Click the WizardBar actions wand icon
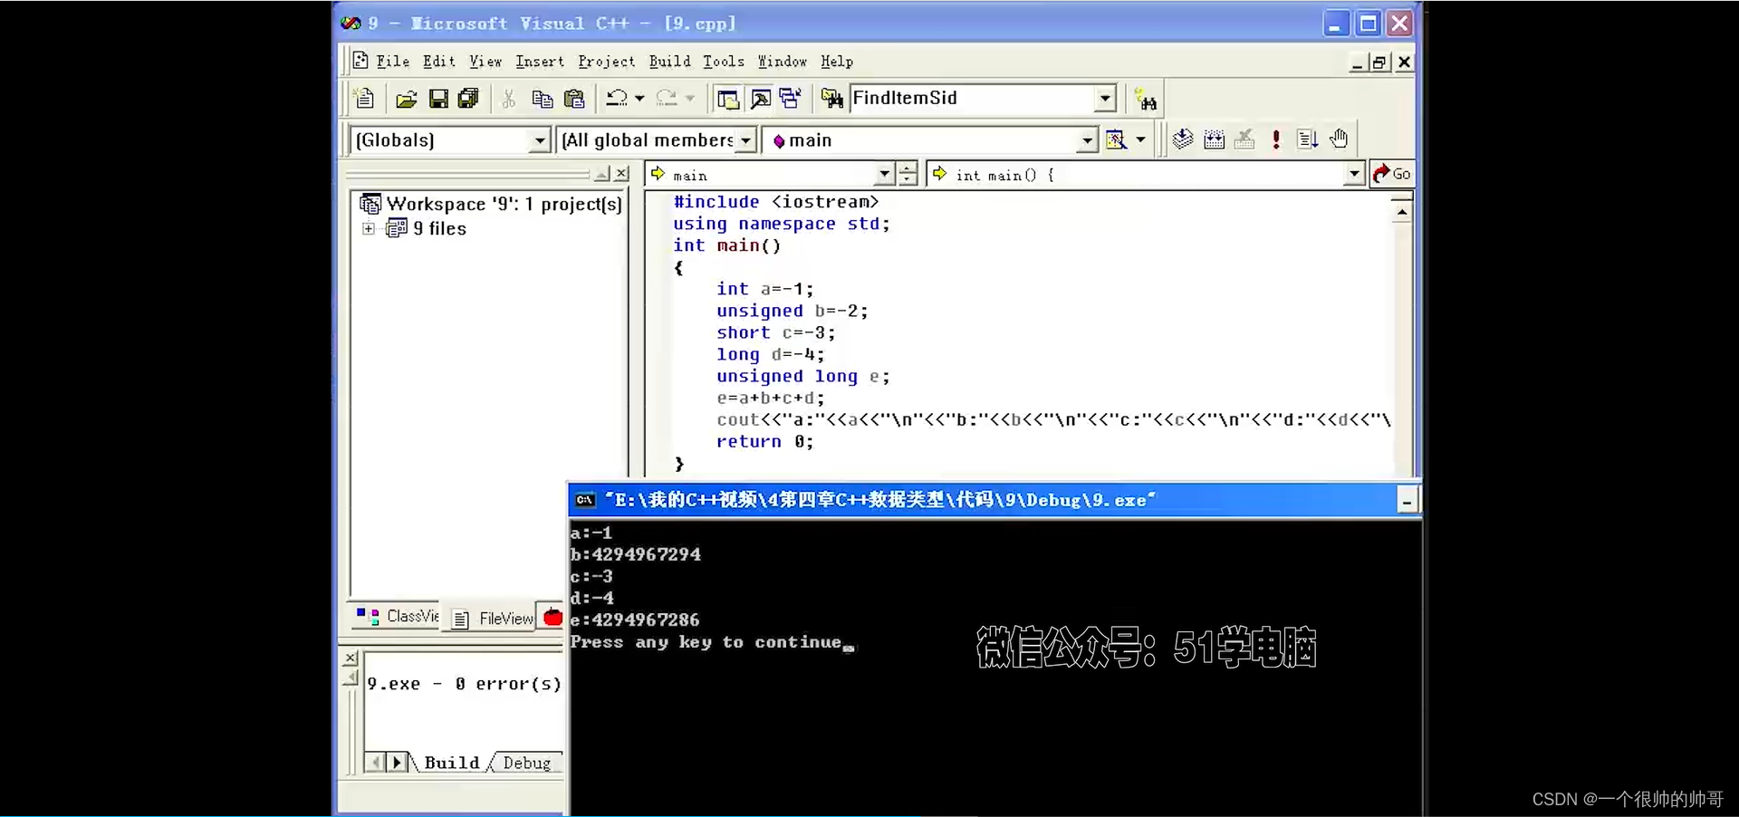1739x817 pixels. tap(1116, 139)
